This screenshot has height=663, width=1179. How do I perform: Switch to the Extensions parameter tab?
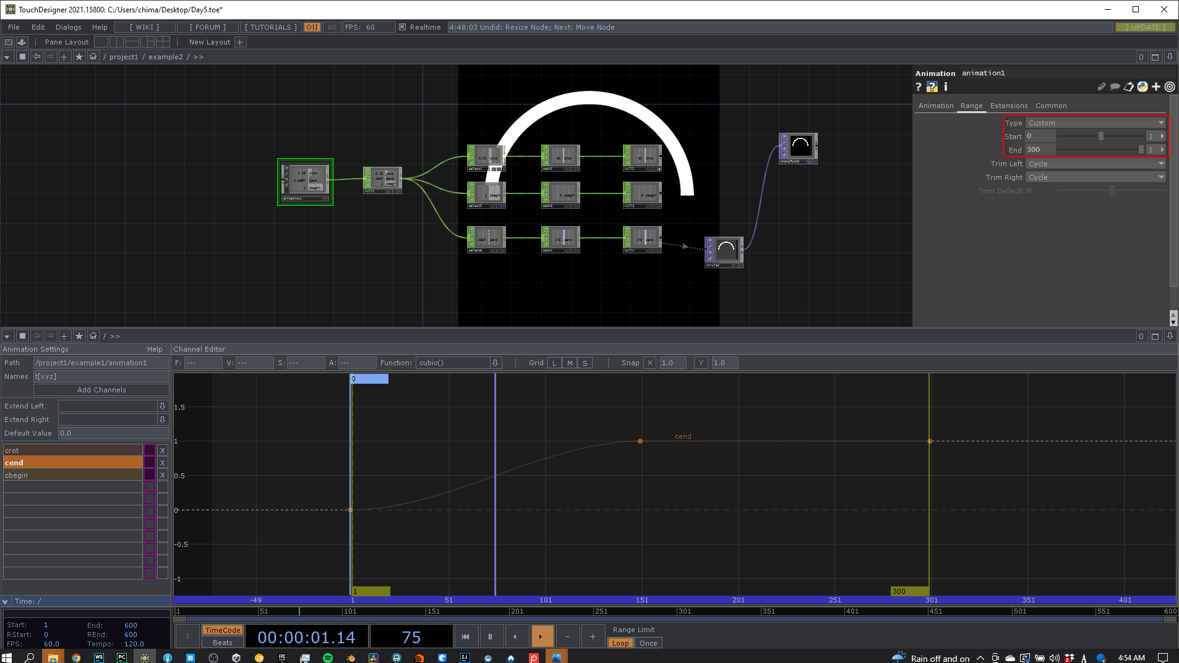1008,106
